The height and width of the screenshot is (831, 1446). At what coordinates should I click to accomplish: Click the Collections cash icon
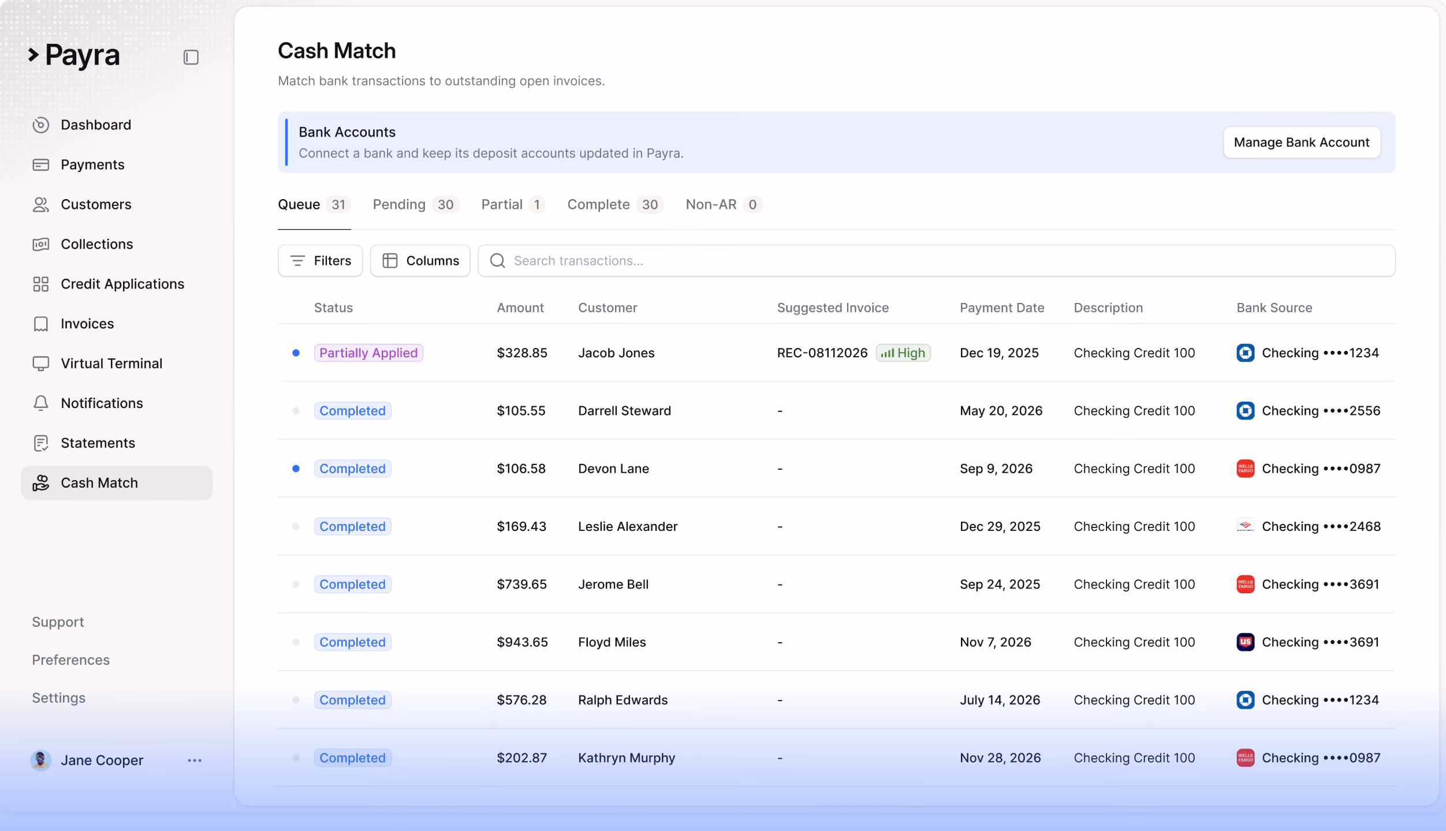(41, 244)
